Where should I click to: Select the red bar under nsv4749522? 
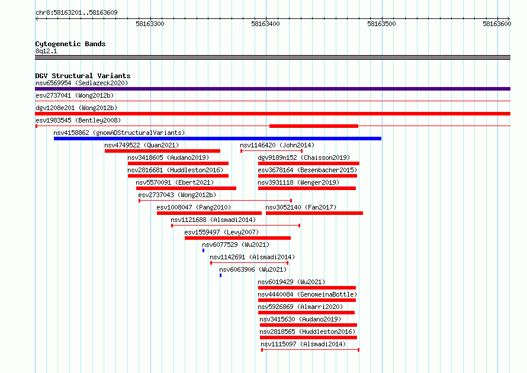pyautogui.click(x=162, y=151)
